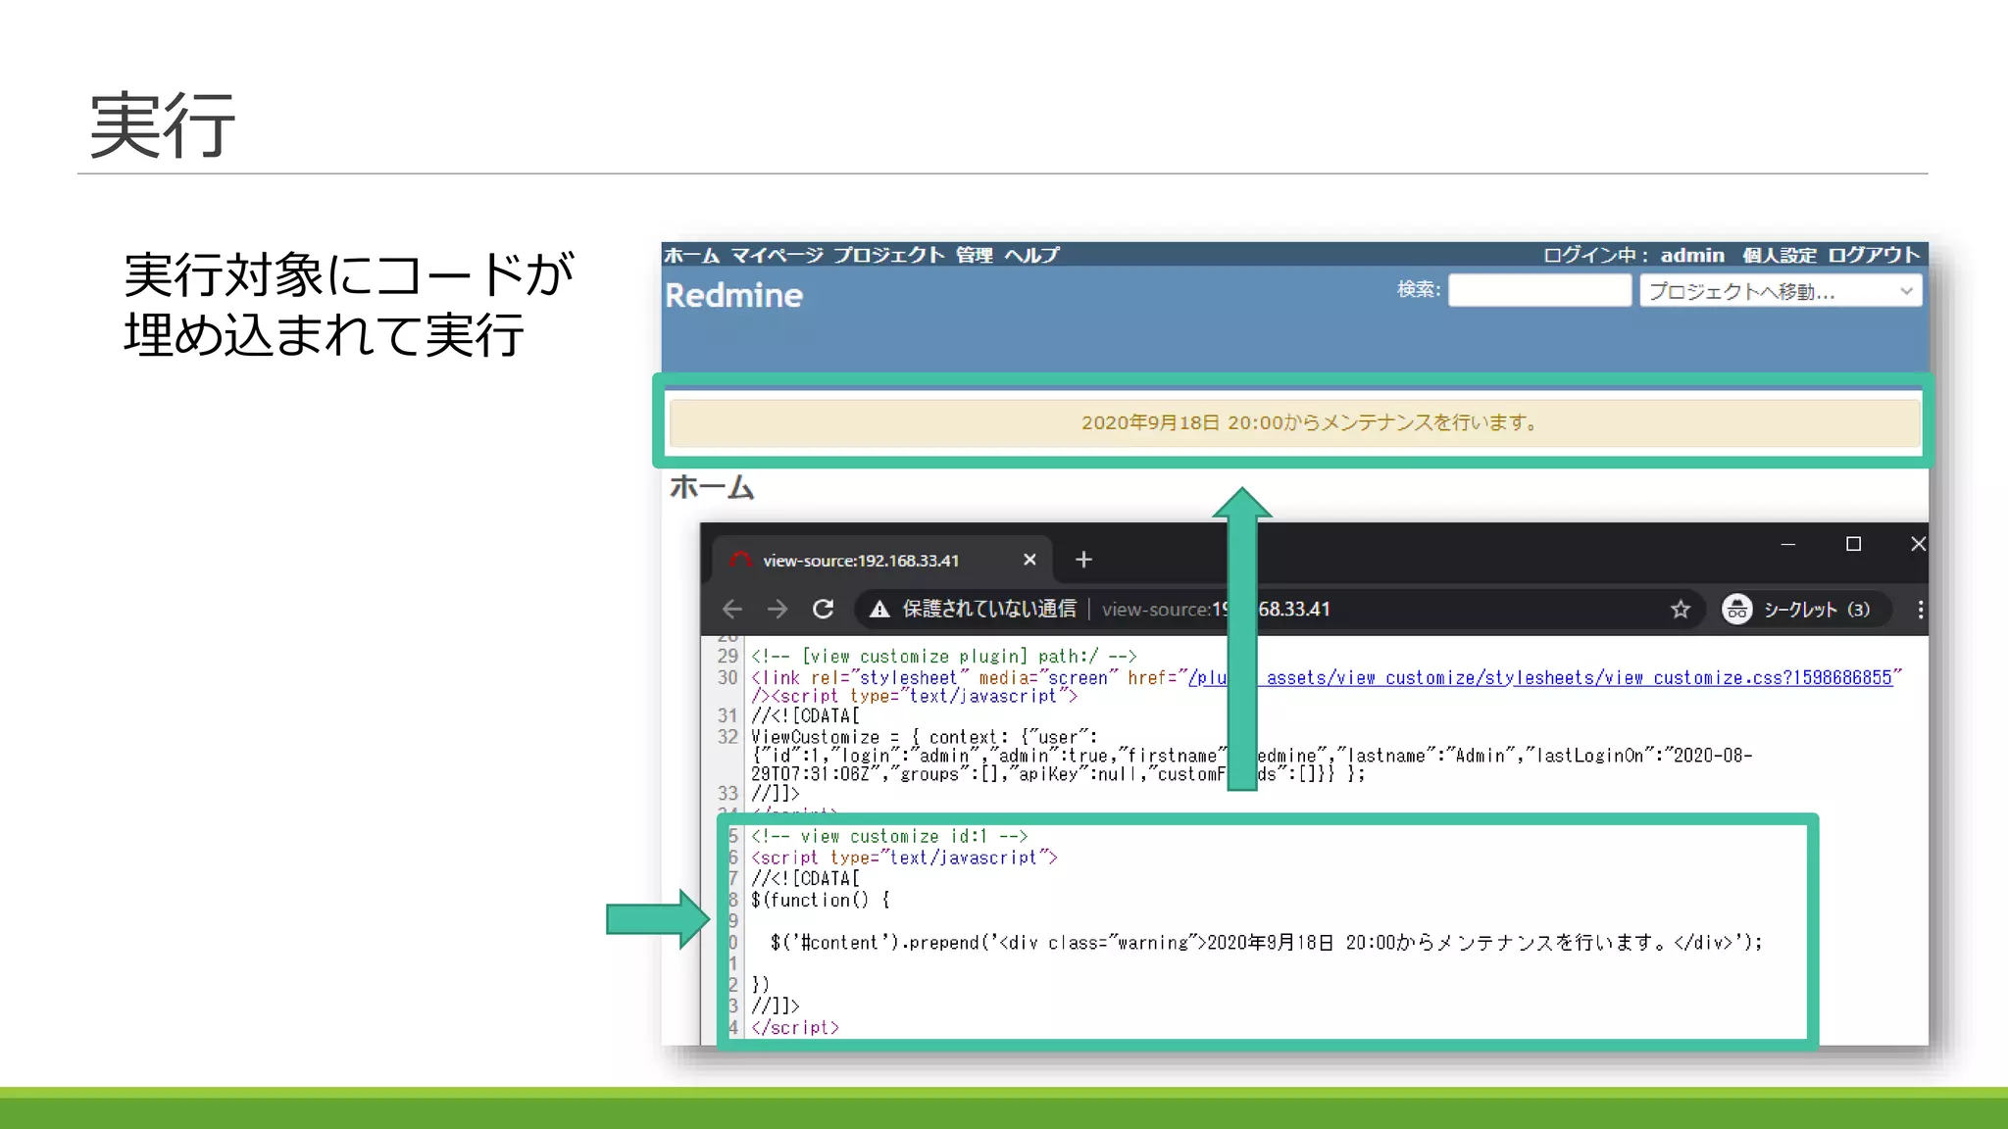Maximize the view-source browser window
This screenshot has height=1129, width=2008.
point(1853,544)
